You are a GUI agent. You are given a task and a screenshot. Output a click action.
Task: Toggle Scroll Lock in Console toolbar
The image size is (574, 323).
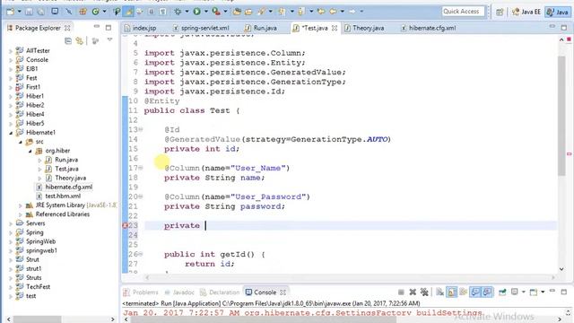[452, 292]
